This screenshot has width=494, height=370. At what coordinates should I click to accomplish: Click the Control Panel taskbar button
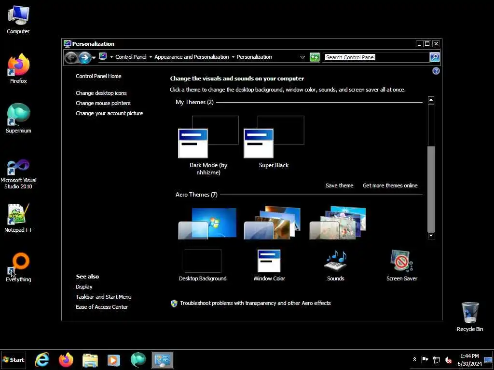[x=163, y=360]
